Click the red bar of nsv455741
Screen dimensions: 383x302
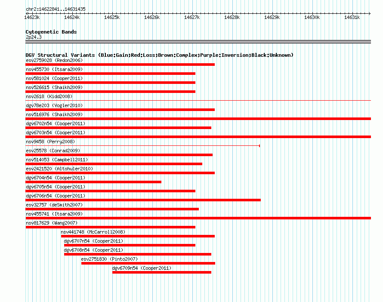[x=198, y=218]
